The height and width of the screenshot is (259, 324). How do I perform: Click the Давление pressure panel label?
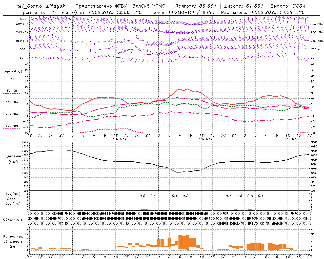tap(13, 156)
